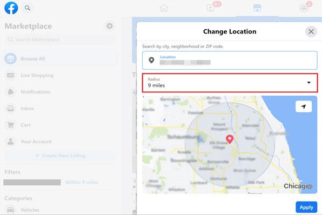Open the Cart section
The image size is (322, 215).
pyautogui.click(x=60, y=125)
